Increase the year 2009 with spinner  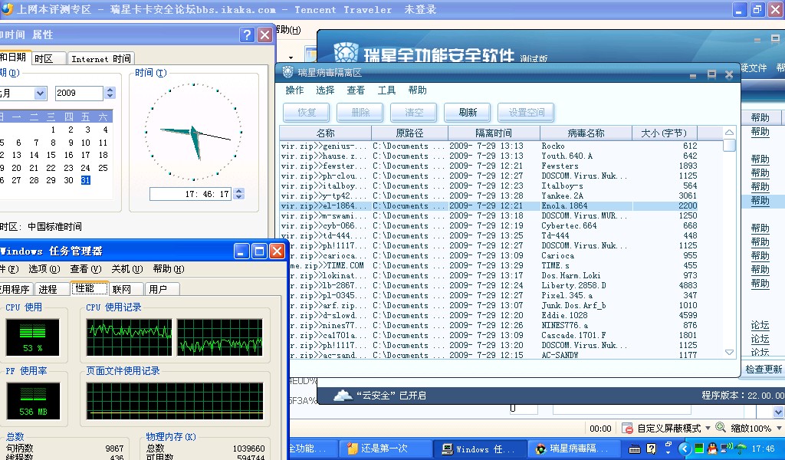110,90
